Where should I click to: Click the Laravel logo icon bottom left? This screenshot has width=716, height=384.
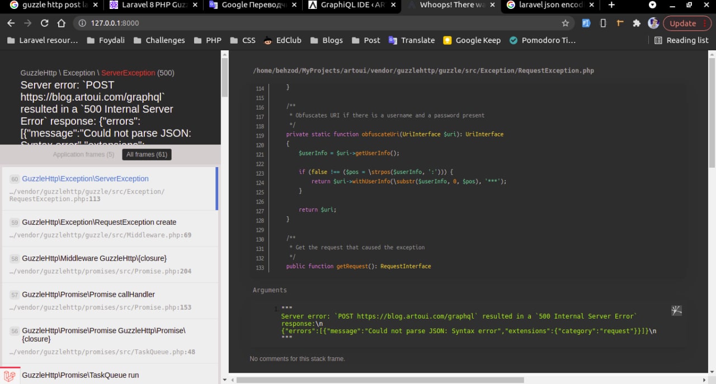pos(9,376)
